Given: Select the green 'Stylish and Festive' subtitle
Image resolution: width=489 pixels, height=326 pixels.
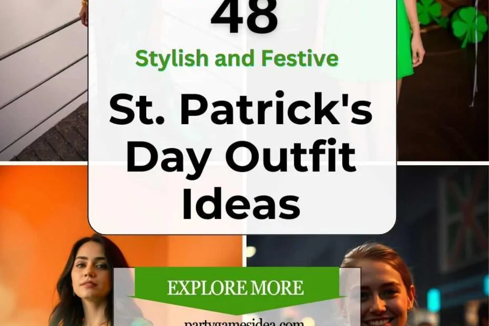Looking at the screenshot, I should [237, 58].
